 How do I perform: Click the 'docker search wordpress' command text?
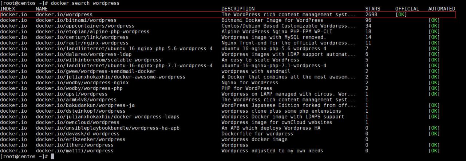[85, 3]
